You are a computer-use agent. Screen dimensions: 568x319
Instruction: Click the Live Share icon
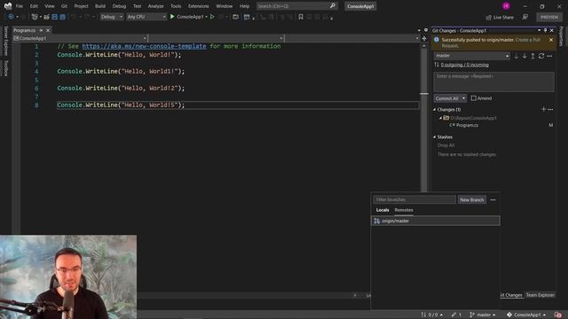coord(489,17)
